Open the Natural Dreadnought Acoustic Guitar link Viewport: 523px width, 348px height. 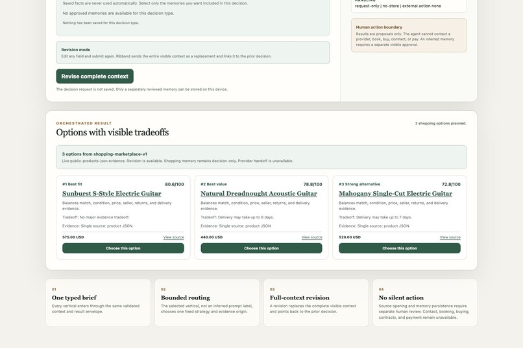point(259,194)
